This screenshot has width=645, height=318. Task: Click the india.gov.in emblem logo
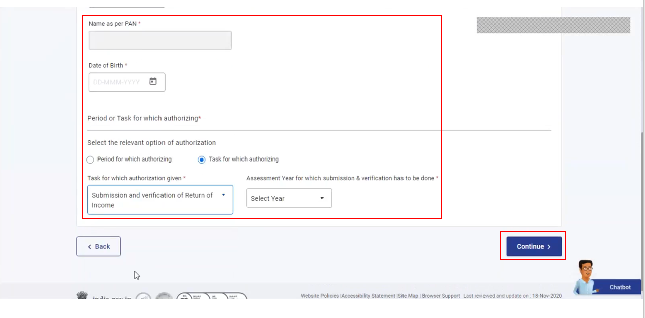pyautogui.click(x=82, y=296)
